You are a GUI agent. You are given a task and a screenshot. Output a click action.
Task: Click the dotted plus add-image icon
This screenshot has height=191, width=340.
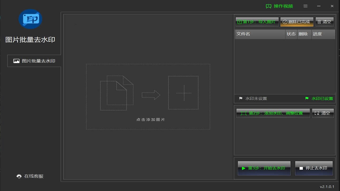point(183,93)
